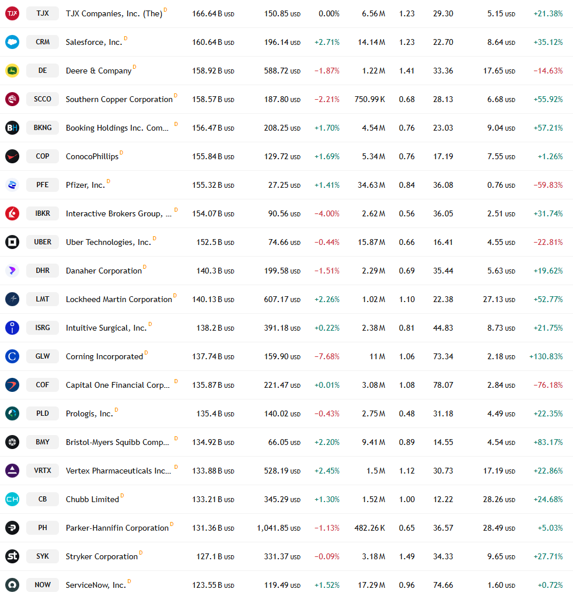Click the D superscript beside Corning Incorporated

pyautogui.click(x=146, y=353)
